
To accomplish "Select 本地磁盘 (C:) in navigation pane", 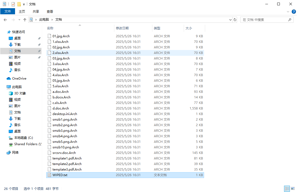I will point(23,138).
